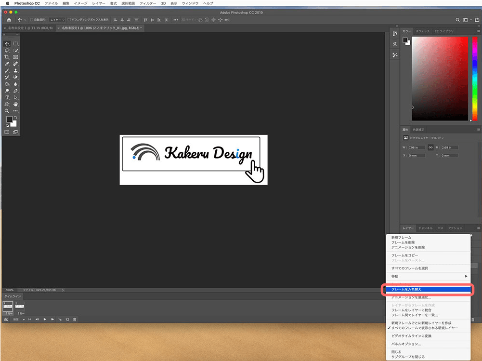Image resolution: width=482 pixels, height=361 pixels.
Task: Enable the バウンディングボックスを表示 checkbox
Action: [x=69, y=20]
